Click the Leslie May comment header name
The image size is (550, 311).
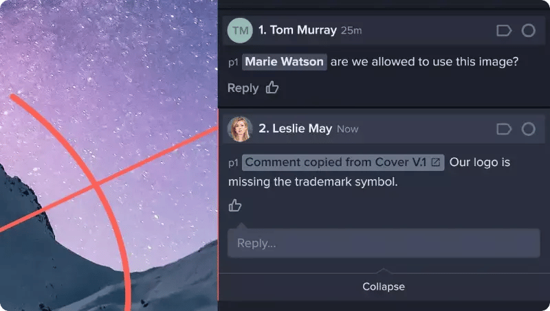tap(296, 128)
